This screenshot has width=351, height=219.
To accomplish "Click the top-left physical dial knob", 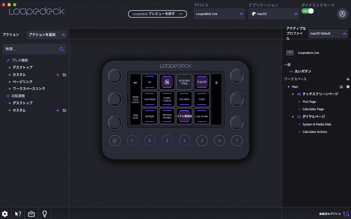I will 115,76.
